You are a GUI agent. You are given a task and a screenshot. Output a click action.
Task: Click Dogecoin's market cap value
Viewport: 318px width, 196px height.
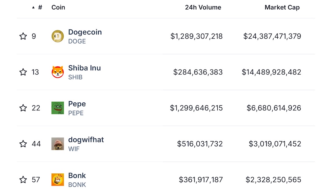(x=272, y=36)
